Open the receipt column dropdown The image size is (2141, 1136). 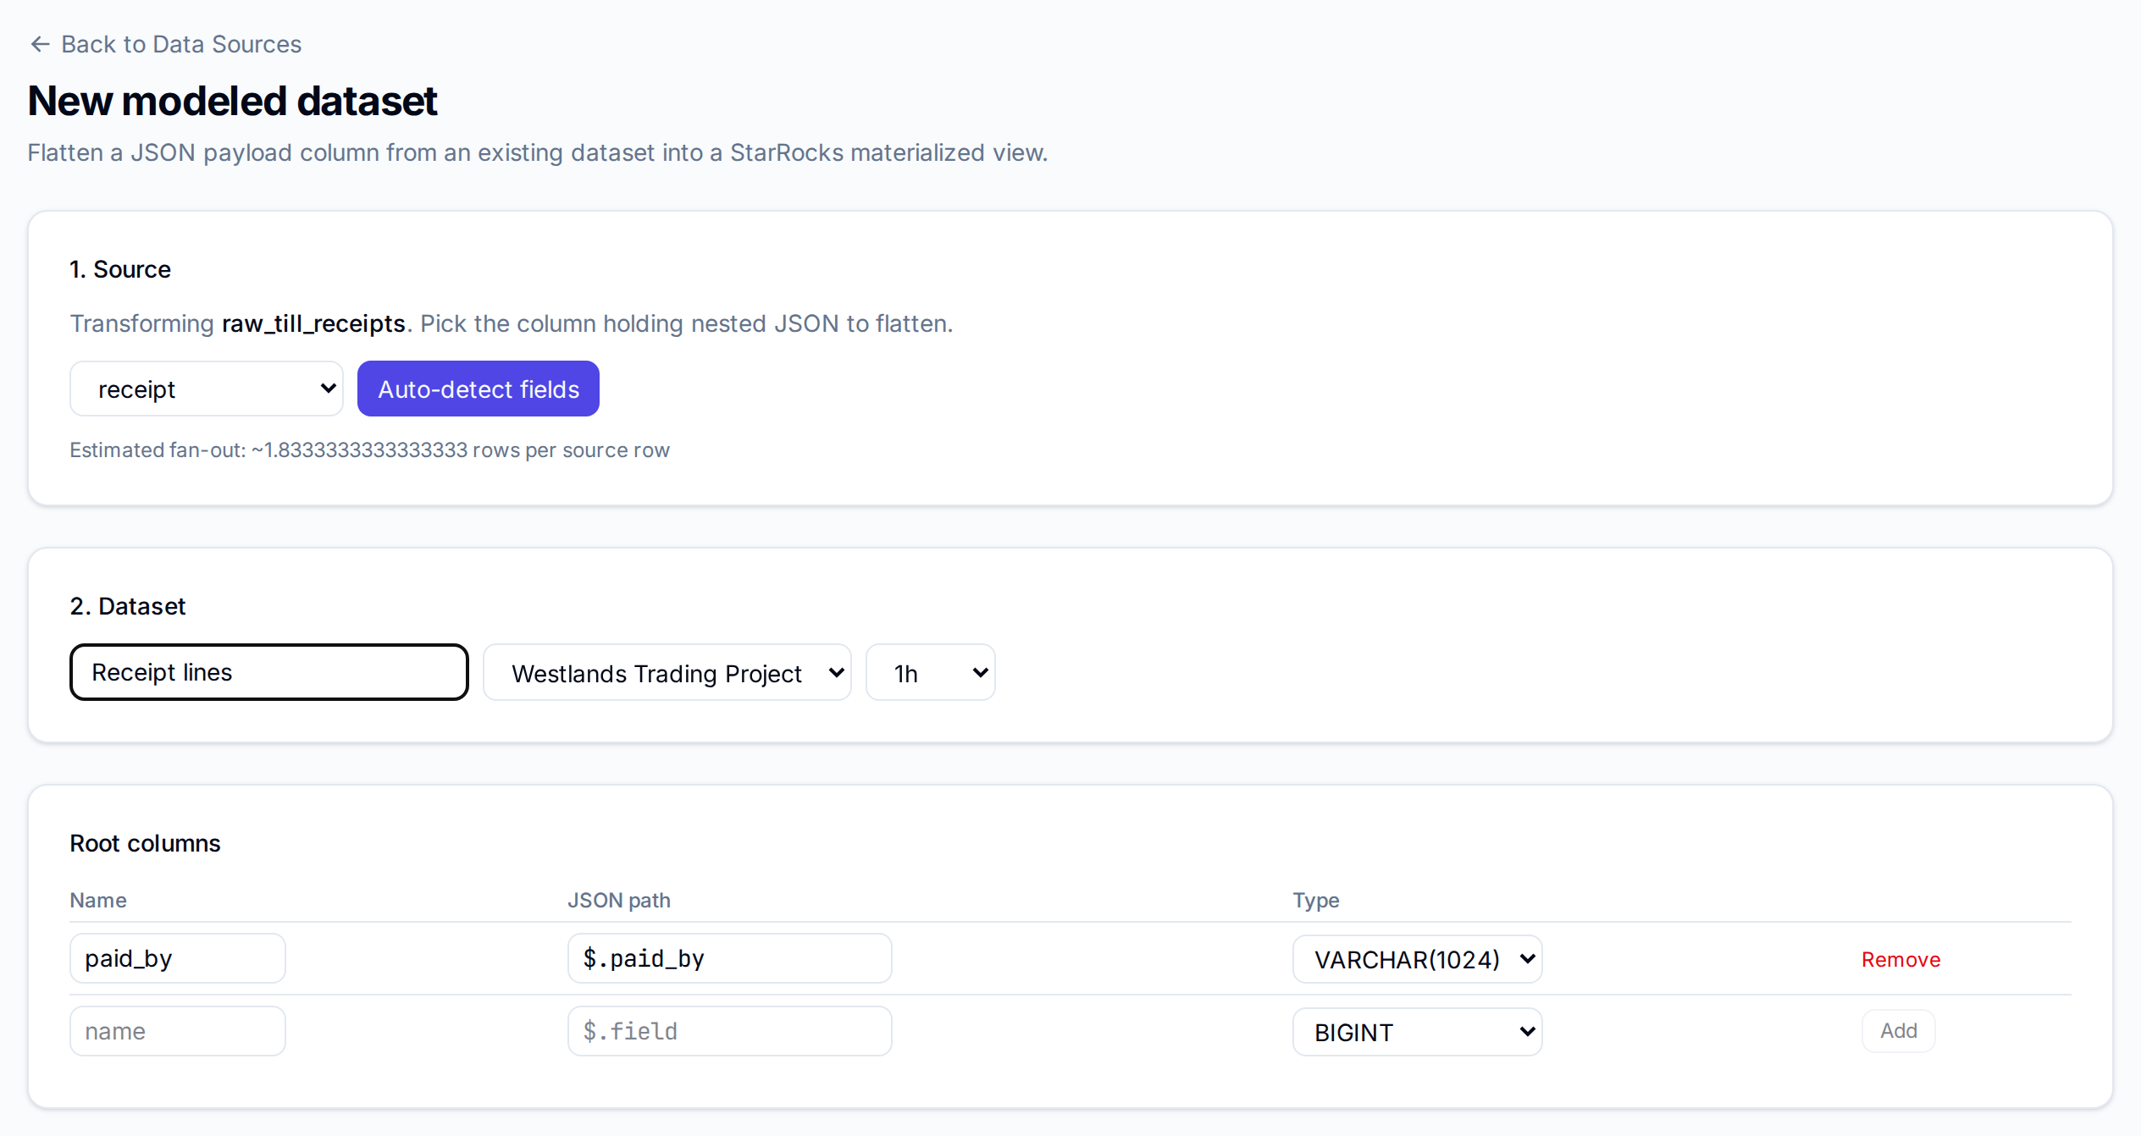coord(207,389)
